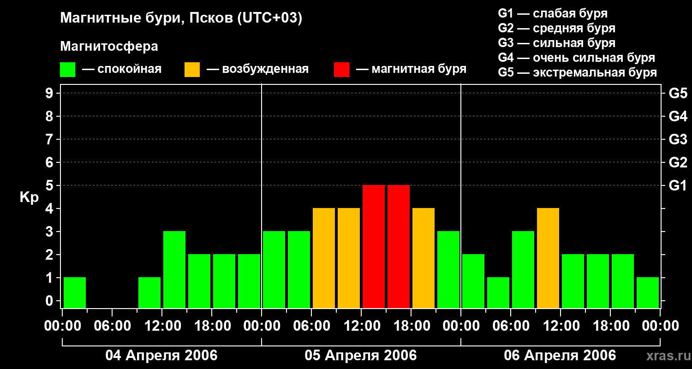Click the last green bar, 21:00–24:00 on 06 April
The image size is (692, 369).
coord(648,292)
